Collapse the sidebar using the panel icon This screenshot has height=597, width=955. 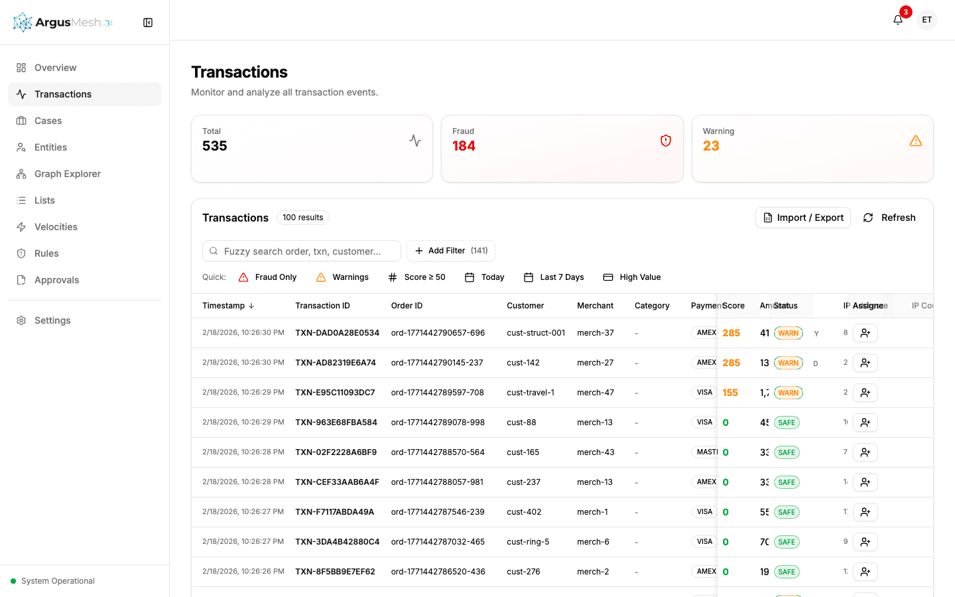point(147,22)
